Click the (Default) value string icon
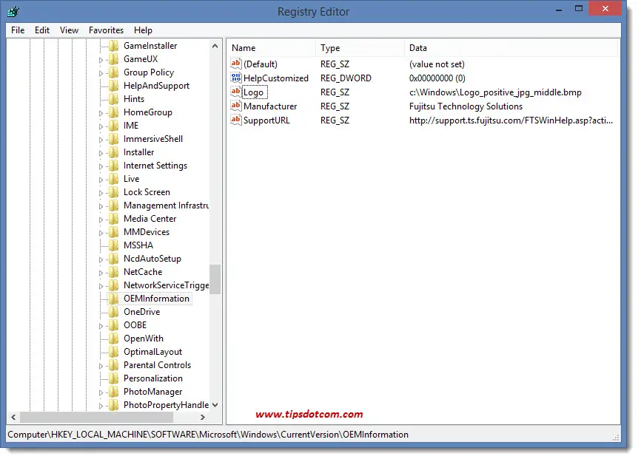Viewport: 638px width, 459px height. point(236,64)
